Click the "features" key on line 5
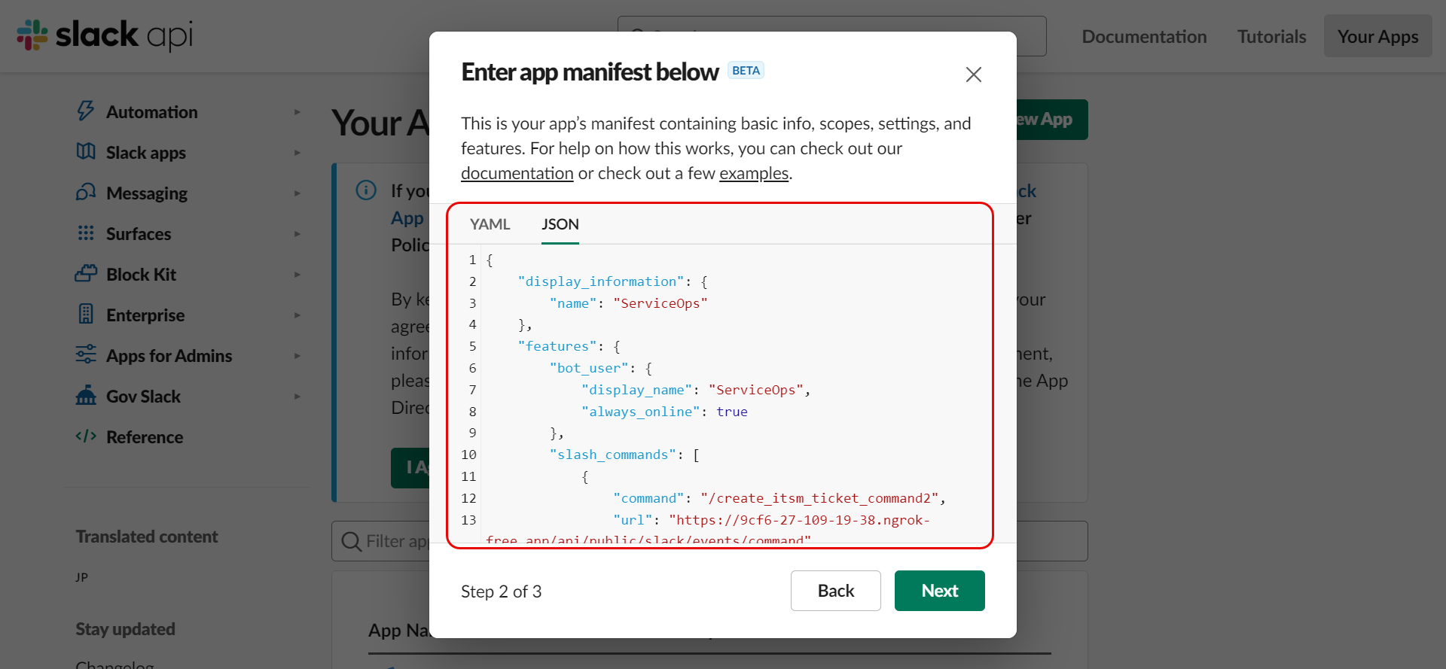1446x669 pixels. pyautogui.click(x=557, y=346)
